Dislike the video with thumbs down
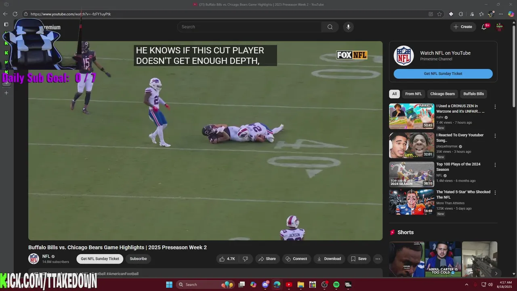Image resolution: width=517 pixels, height=291 pixels. (x=246, y=259)
